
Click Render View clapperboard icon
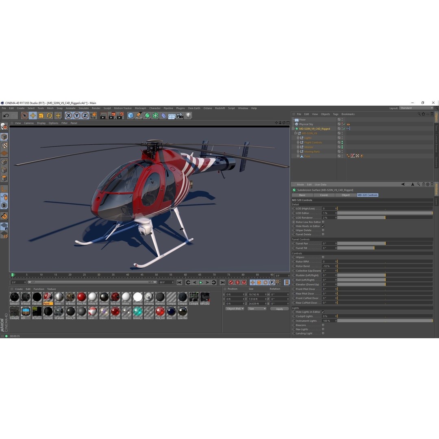[103, 115]
